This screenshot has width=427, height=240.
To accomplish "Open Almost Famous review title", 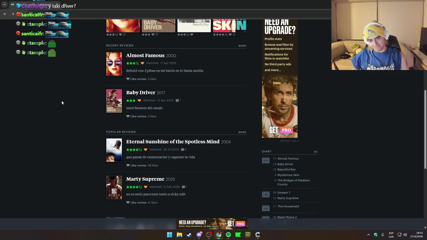I will pos(145,55).
